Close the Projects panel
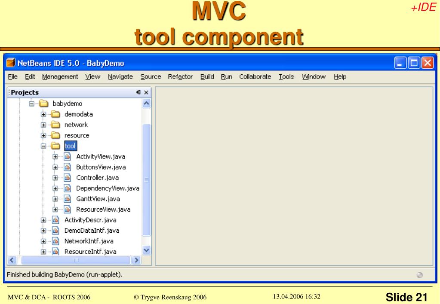Screen dimensions: 440x304 coord(146,92)
